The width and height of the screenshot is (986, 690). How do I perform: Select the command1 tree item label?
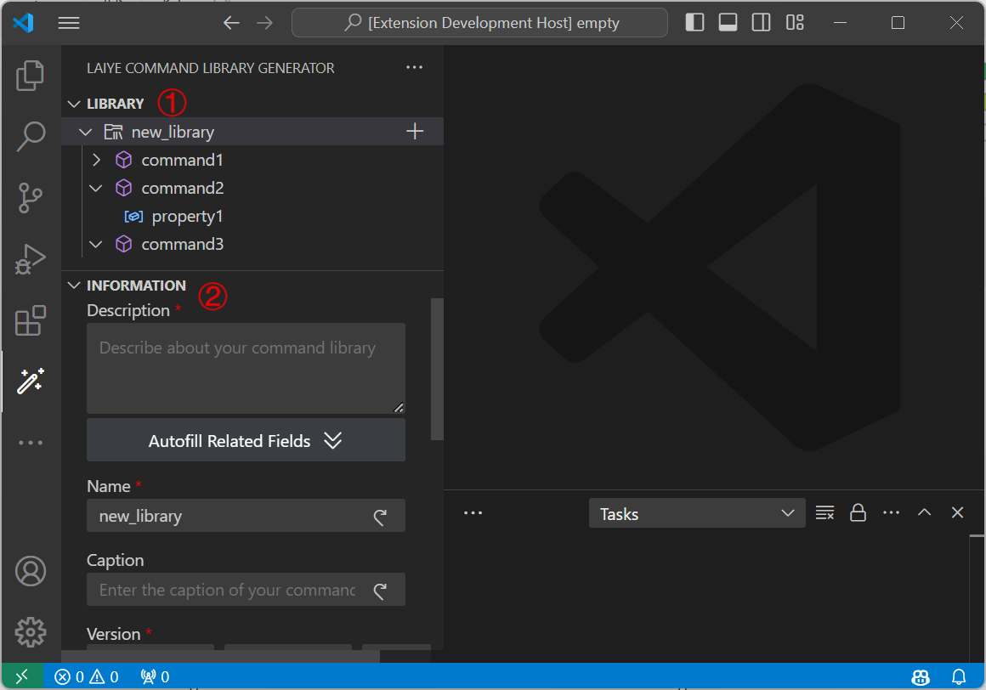183,161
